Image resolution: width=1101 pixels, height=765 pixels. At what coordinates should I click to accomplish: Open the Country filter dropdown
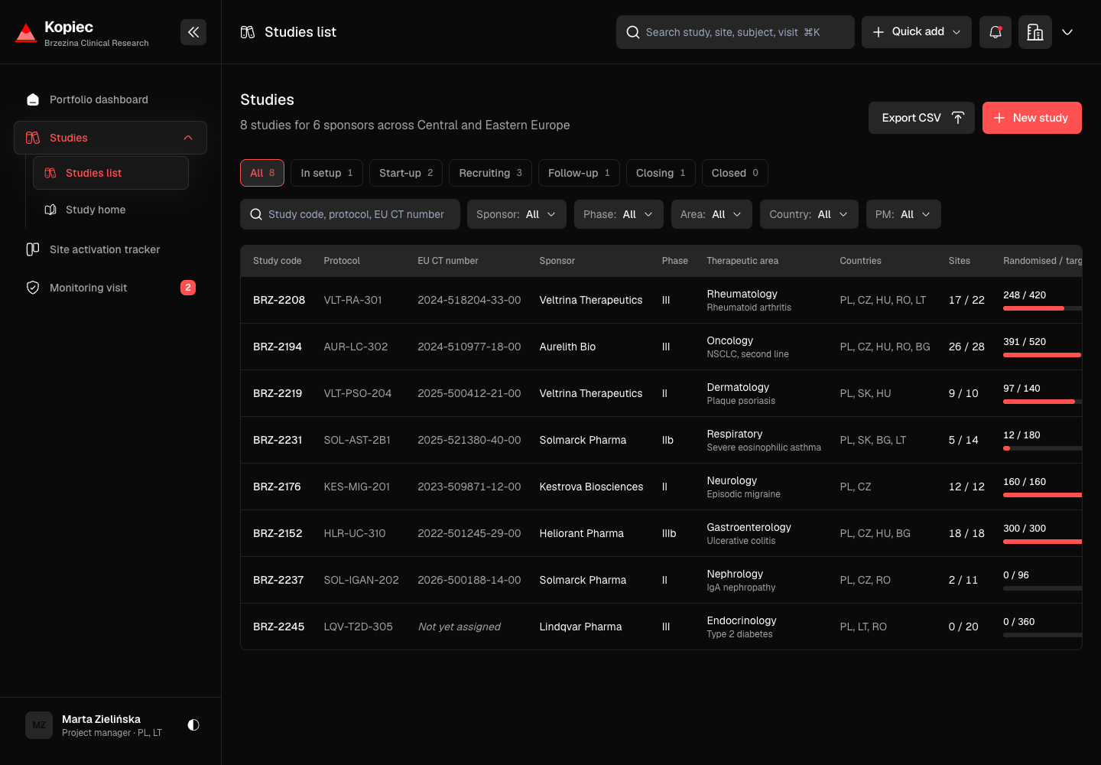tap(809, 214)
